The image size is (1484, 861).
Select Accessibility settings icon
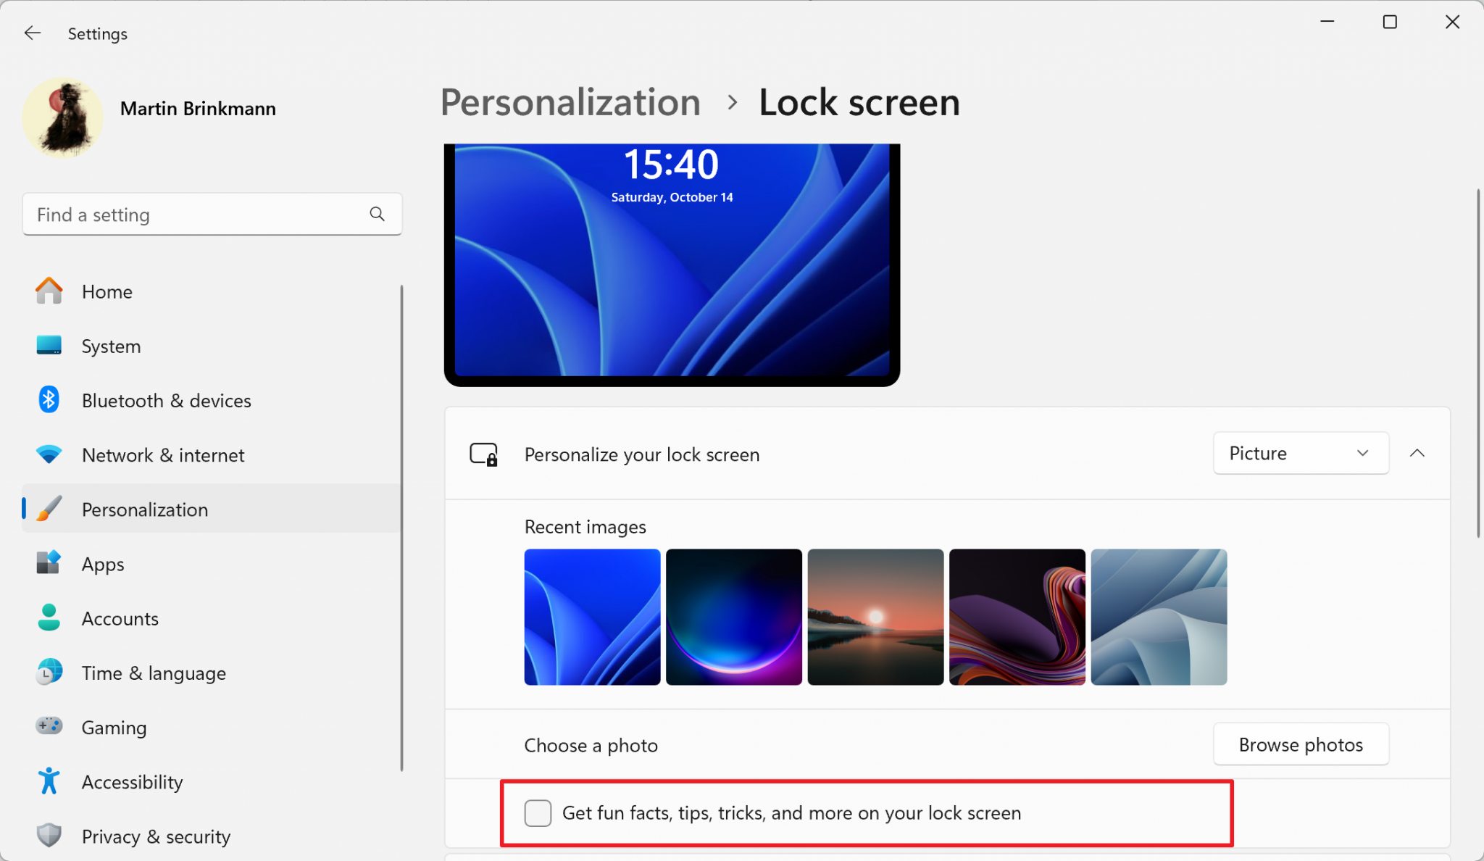pos(48,781)
